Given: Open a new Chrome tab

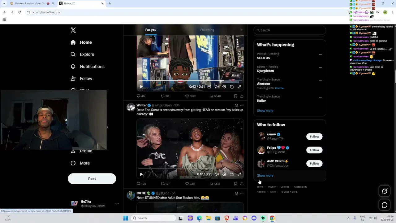Looking at the screenshot, I should 110,3.
